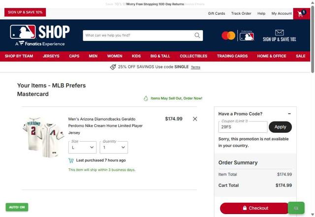Image resolution: width=315 pixels, height=217 pixels.
Task: Remove the Perdomo jersey with X icon
Action: (x=195, y=119)
